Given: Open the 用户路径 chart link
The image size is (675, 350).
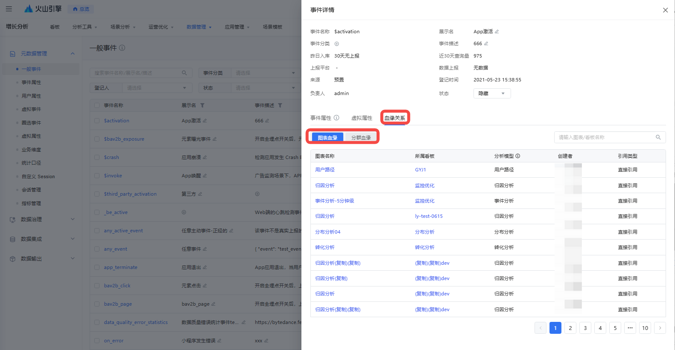Looking at the screenshot, I should click(325, 170).
